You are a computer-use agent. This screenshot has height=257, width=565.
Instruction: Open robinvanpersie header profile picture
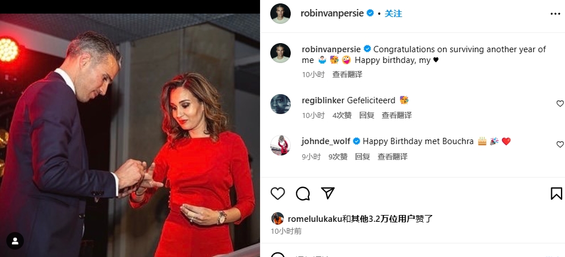[281, 14]
